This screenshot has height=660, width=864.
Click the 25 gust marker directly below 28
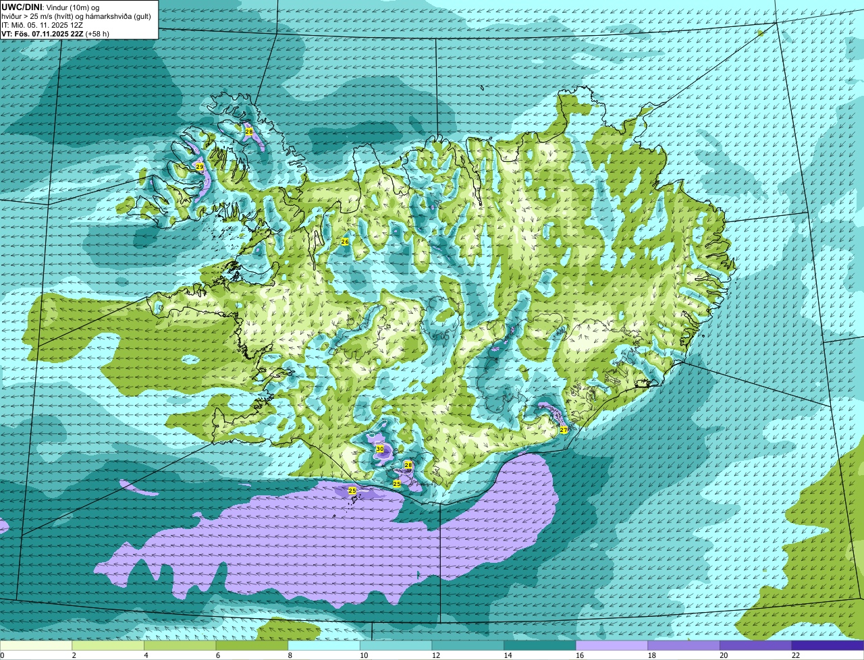(397, 484)
